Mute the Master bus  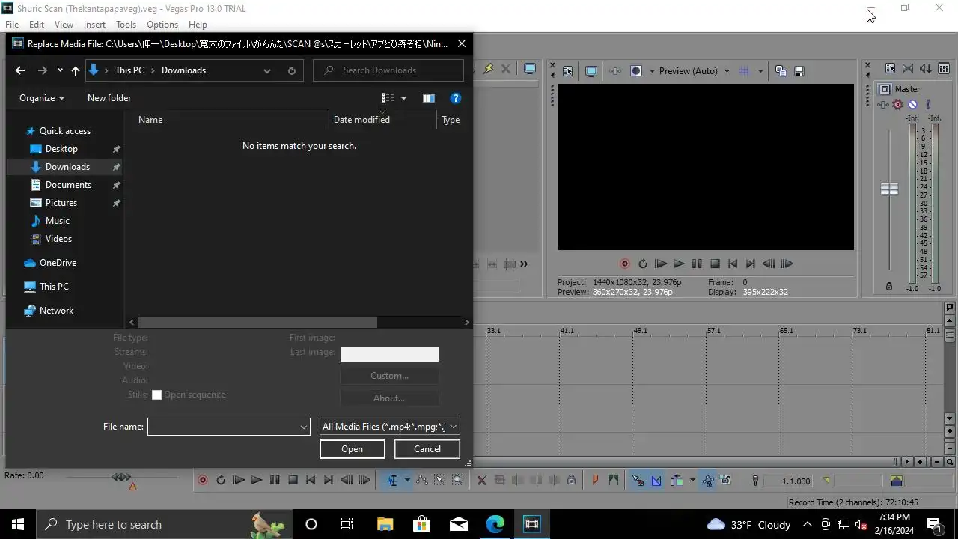[x=912, y=105]
